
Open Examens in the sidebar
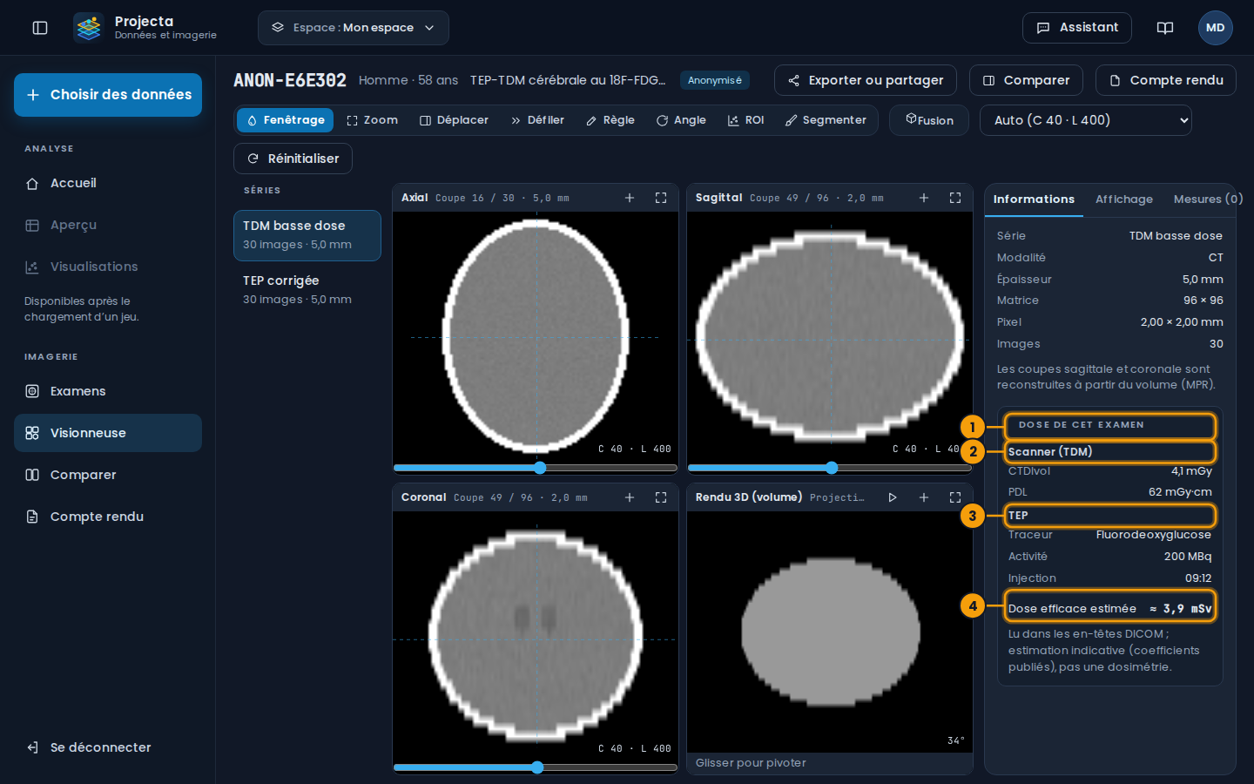point(108,391)
